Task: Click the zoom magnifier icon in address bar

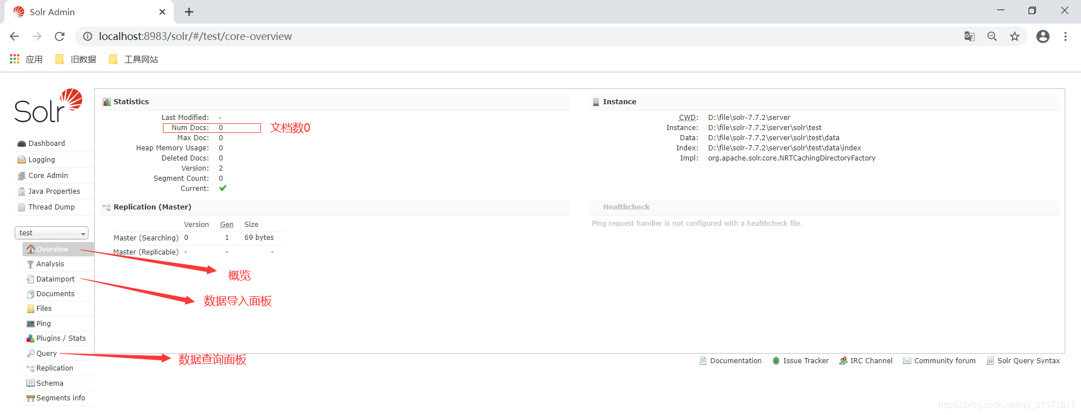Action: tap(992, 37)
